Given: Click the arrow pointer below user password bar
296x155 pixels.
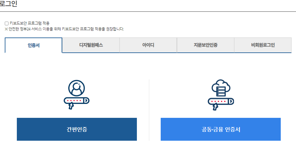Looking at the screenshot, I should click(71, 106).
